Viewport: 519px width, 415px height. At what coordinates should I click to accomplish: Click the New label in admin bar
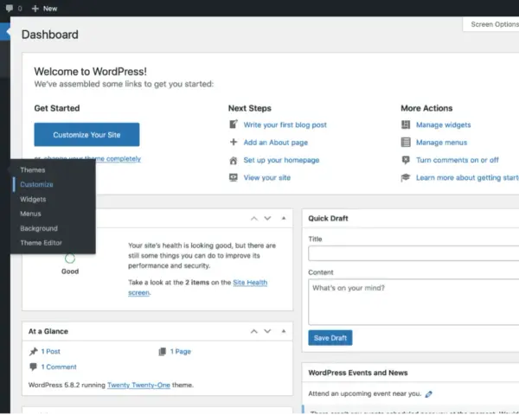[50, 9]
